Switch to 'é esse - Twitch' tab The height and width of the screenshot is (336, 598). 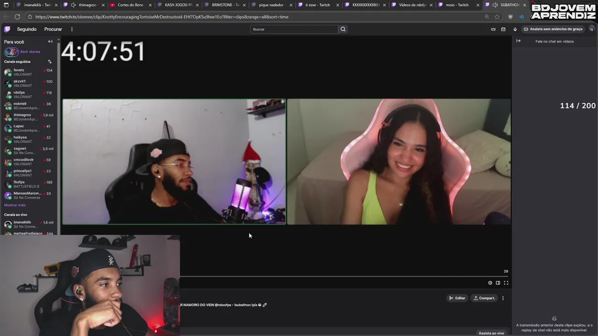point(318,5)
